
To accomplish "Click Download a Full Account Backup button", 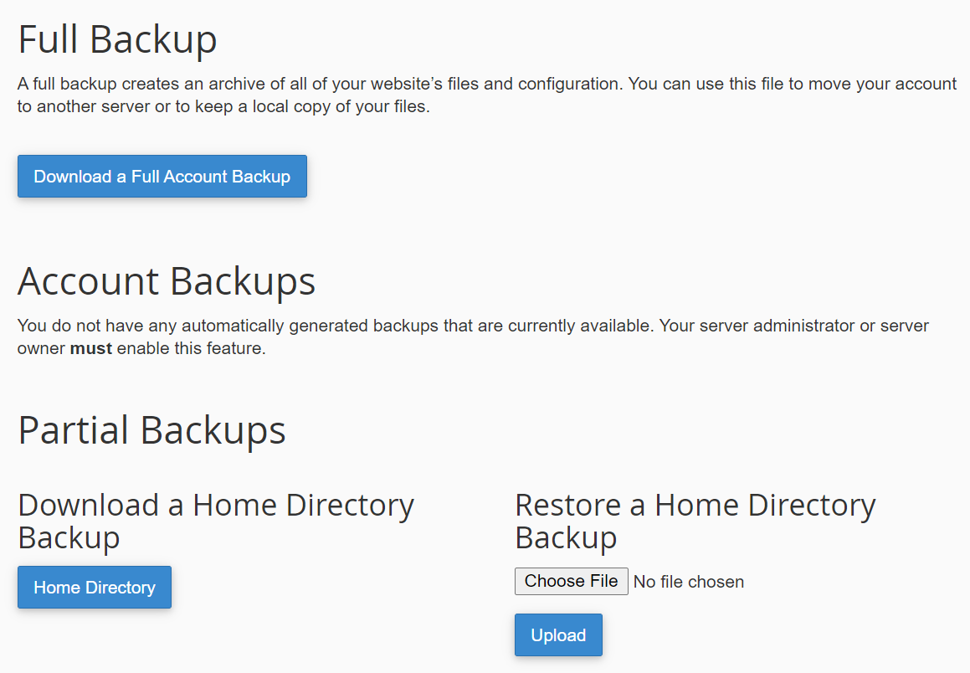I will (x=162, y=177).
